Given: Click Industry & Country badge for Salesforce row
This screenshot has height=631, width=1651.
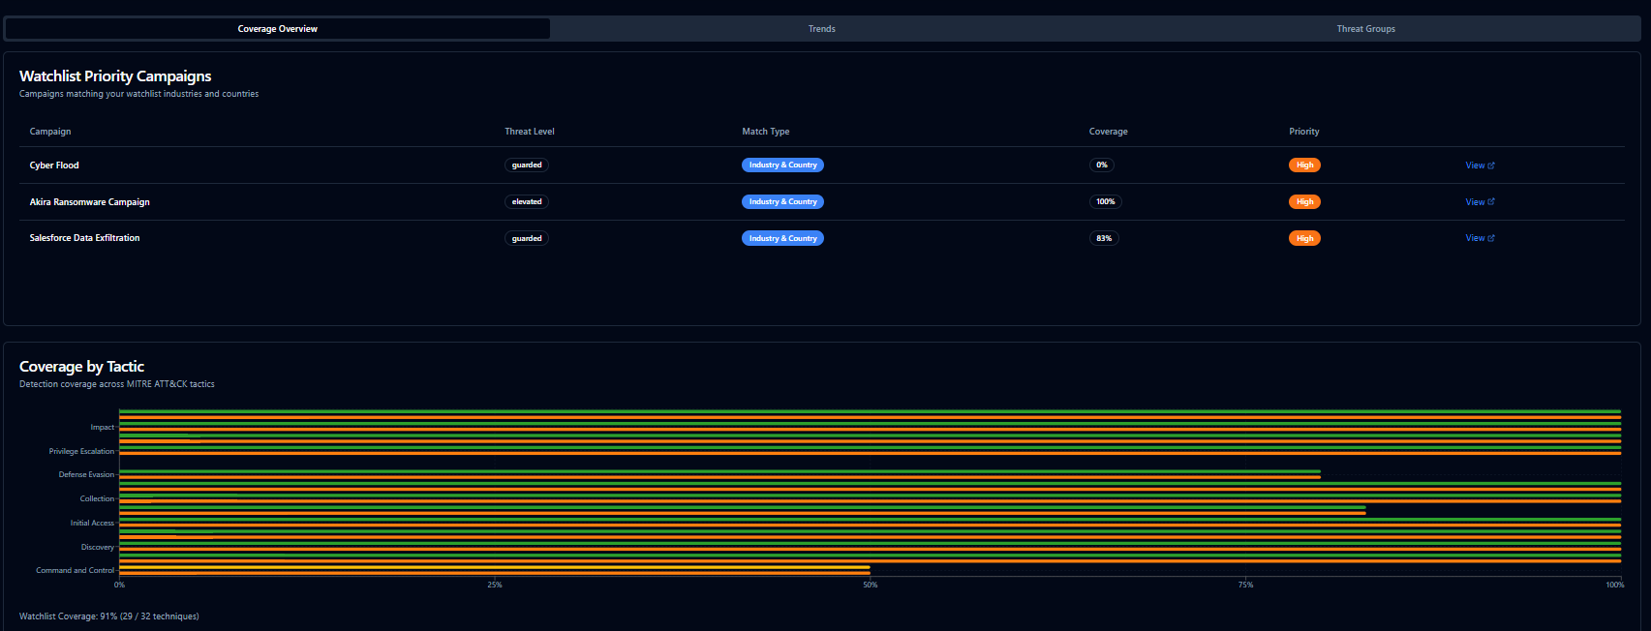Looking at the screenshot, I should (782, 238).
